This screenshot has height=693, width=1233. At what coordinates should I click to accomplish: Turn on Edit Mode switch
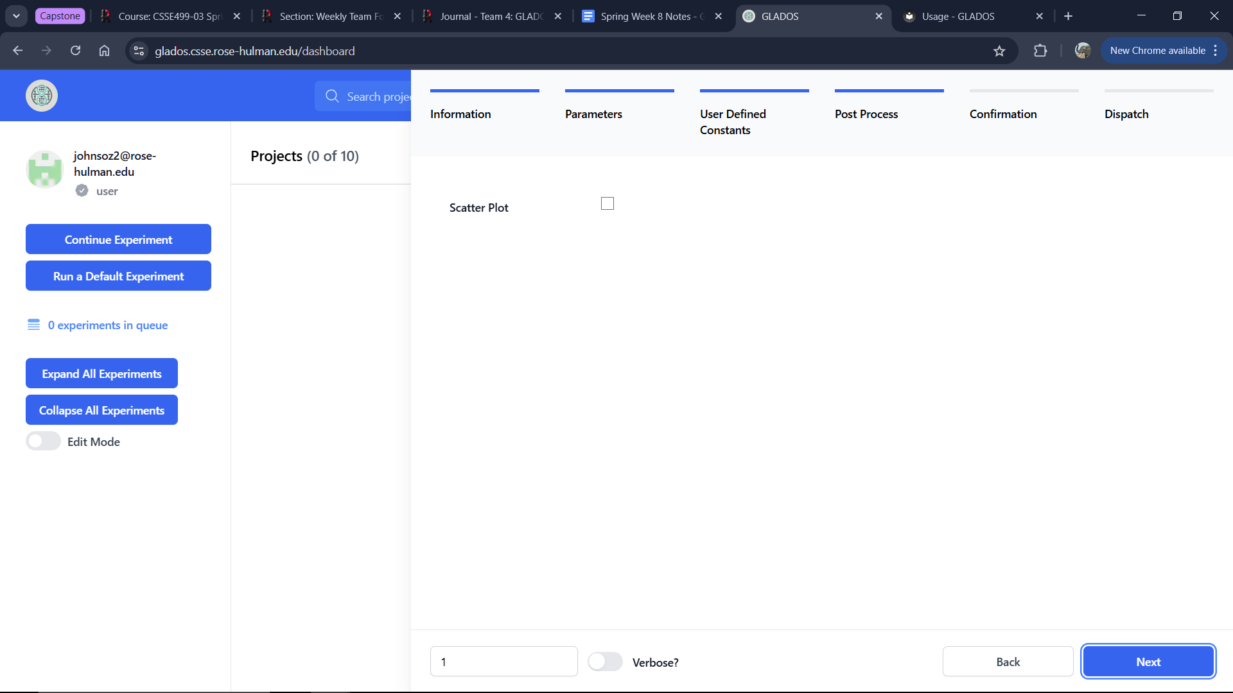(43, 441)
